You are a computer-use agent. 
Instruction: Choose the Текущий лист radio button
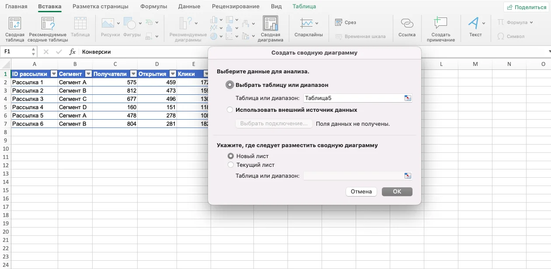pos(231,165)
